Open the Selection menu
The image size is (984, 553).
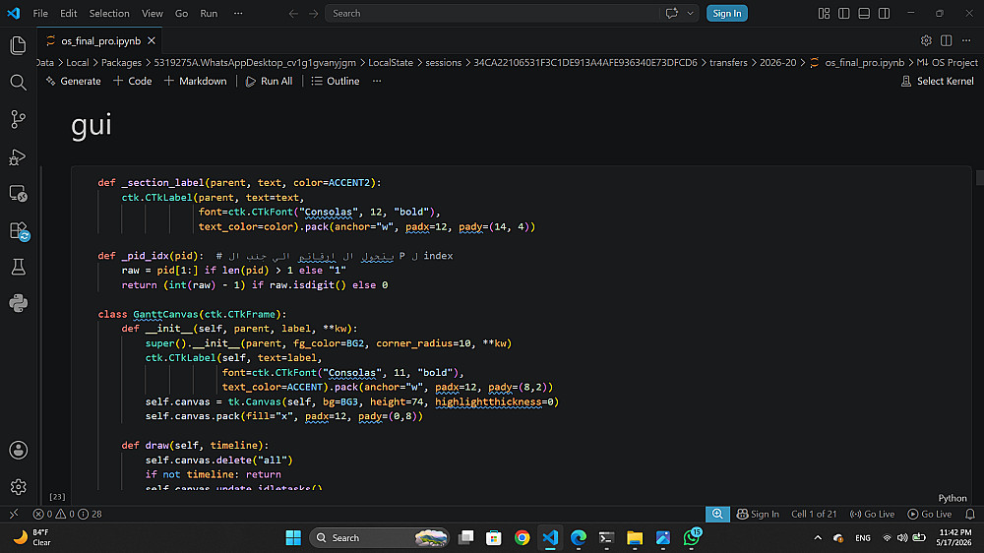click(109, 13)
